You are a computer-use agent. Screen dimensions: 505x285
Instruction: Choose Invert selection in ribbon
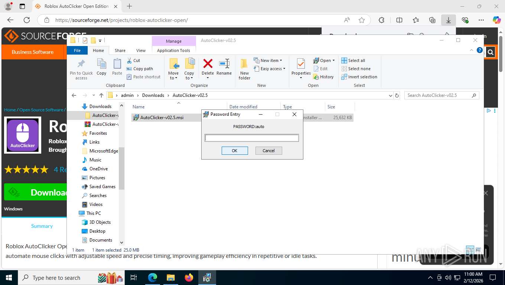[359, 77]
